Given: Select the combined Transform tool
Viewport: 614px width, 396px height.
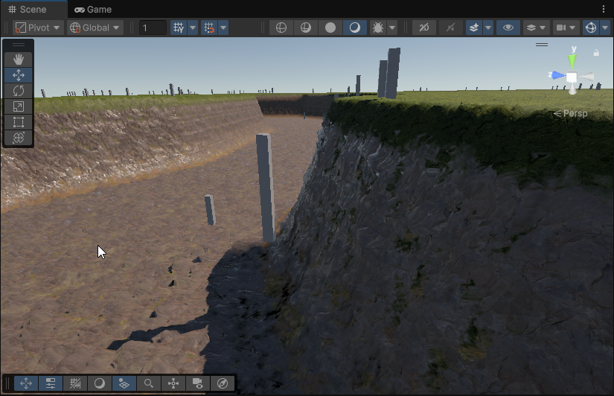Looking at the screenshot, I should (19, 138).
